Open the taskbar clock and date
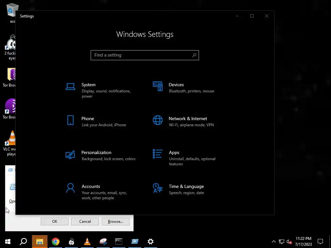This screenshot has width=331, height=248. coord(303,242)
